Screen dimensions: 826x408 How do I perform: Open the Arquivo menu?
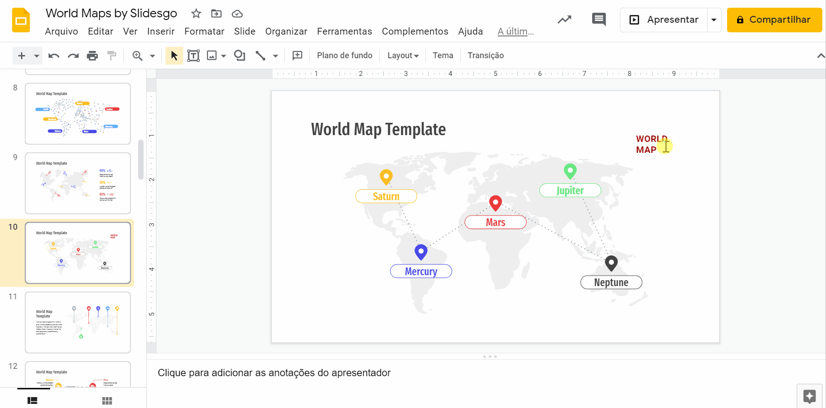[x=62, y=31]
